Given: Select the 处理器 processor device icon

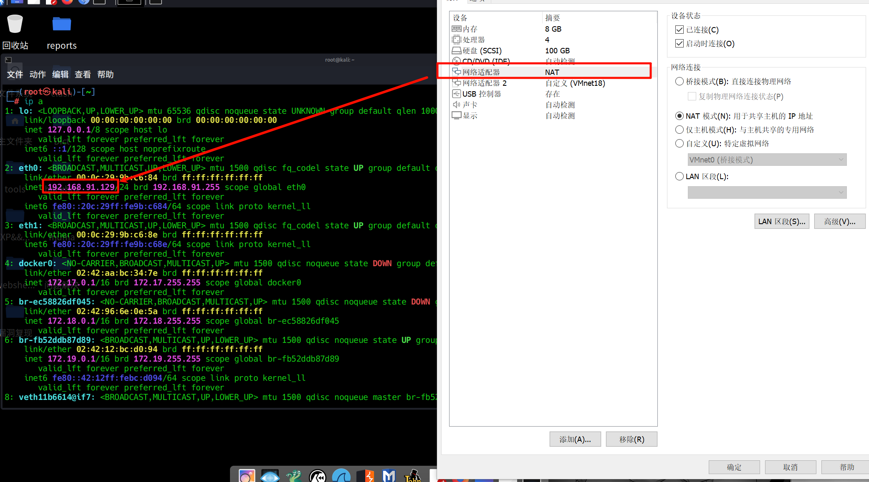Looking at the screenshot, I should [x=456, y=40].
